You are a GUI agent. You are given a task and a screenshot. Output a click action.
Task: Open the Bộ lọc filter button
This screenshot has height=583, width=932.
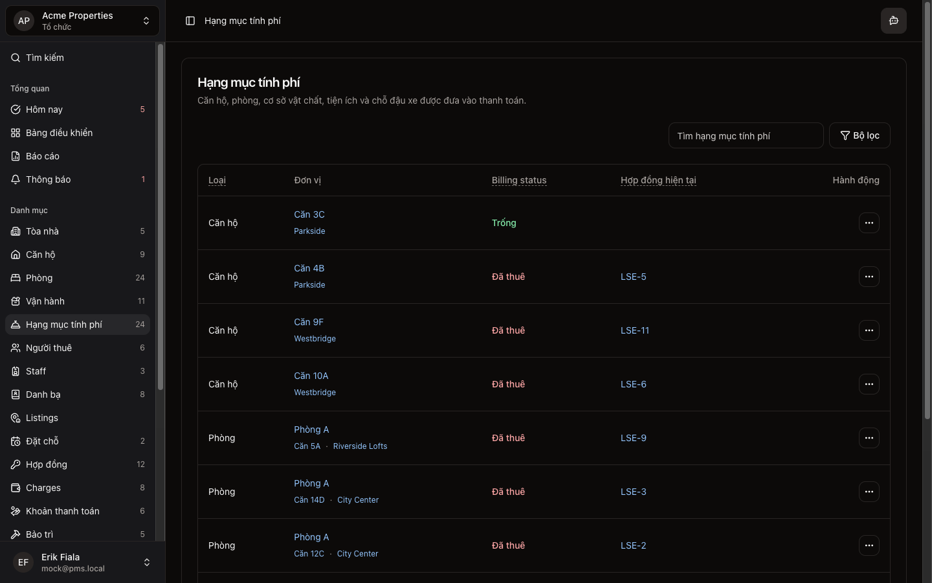[860, 135]
